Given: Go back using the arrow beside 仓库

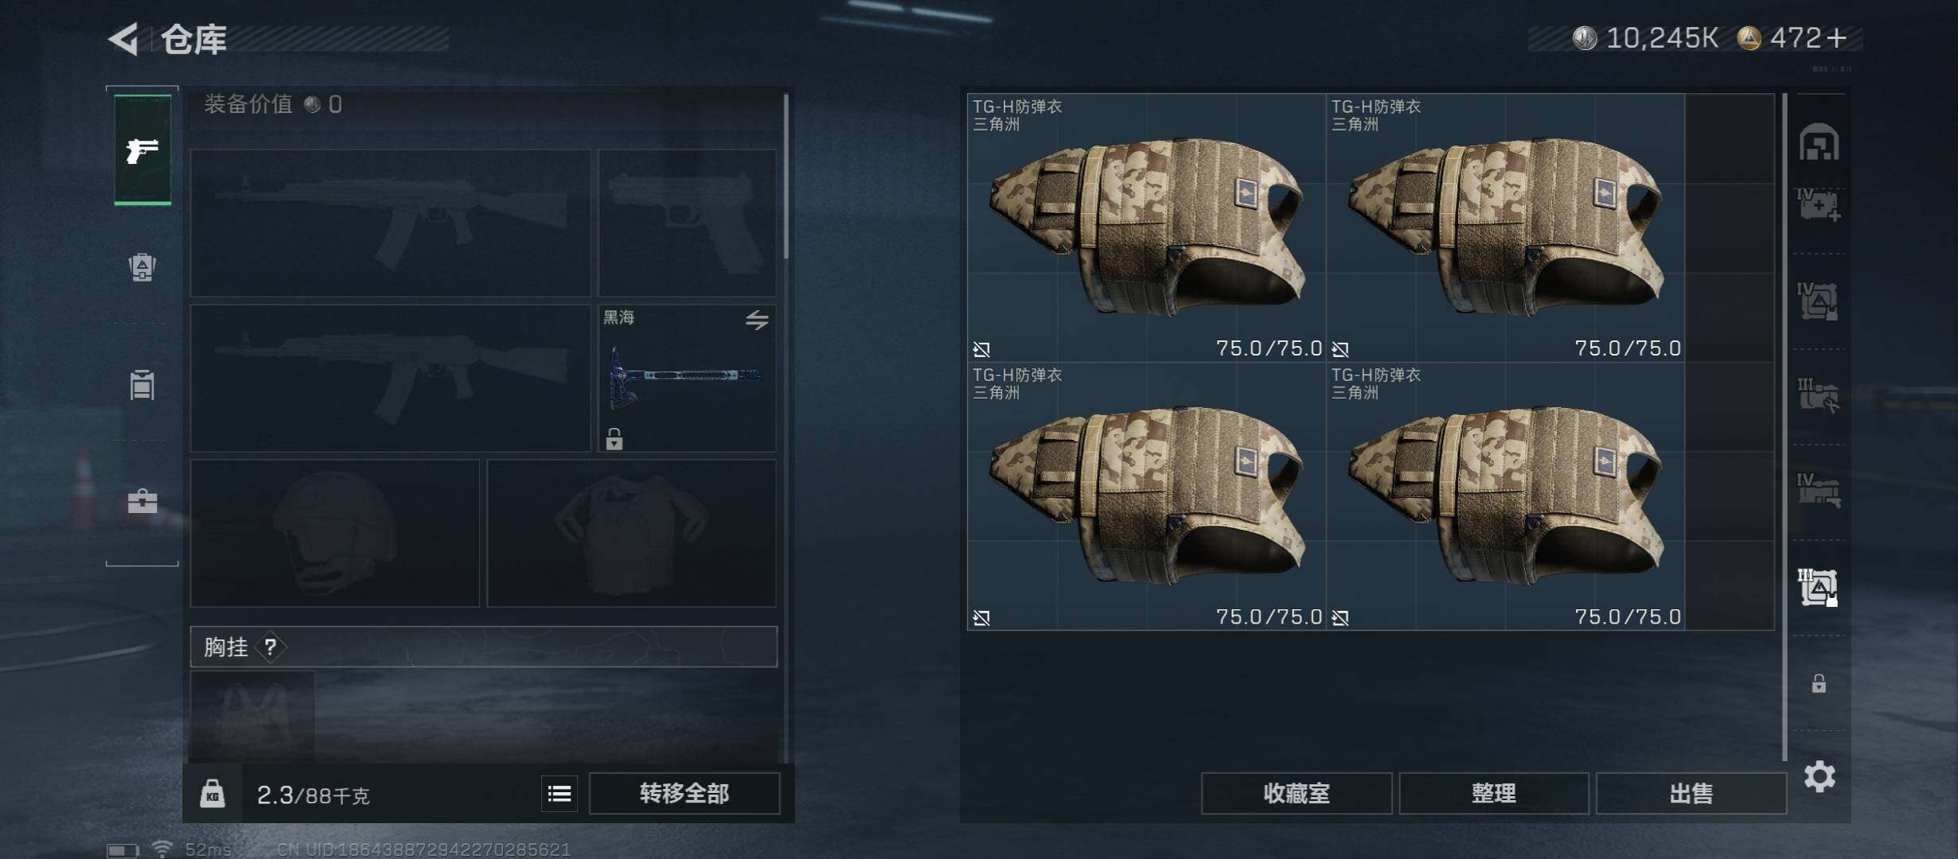Looking at the screenshot, I should [x=123, y=38].
